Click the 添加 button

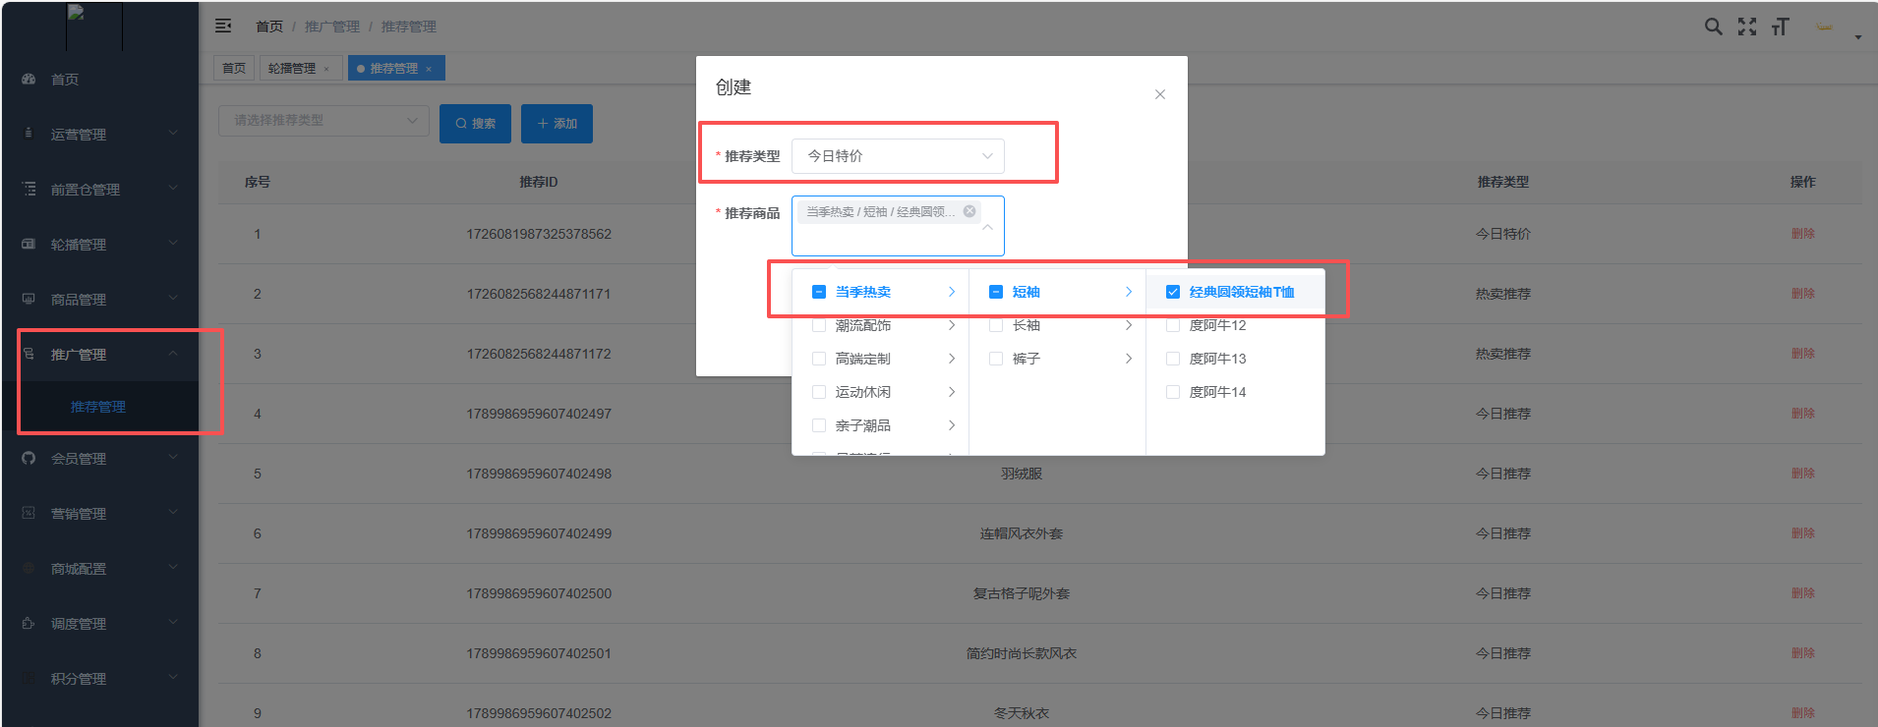point(557,124)
